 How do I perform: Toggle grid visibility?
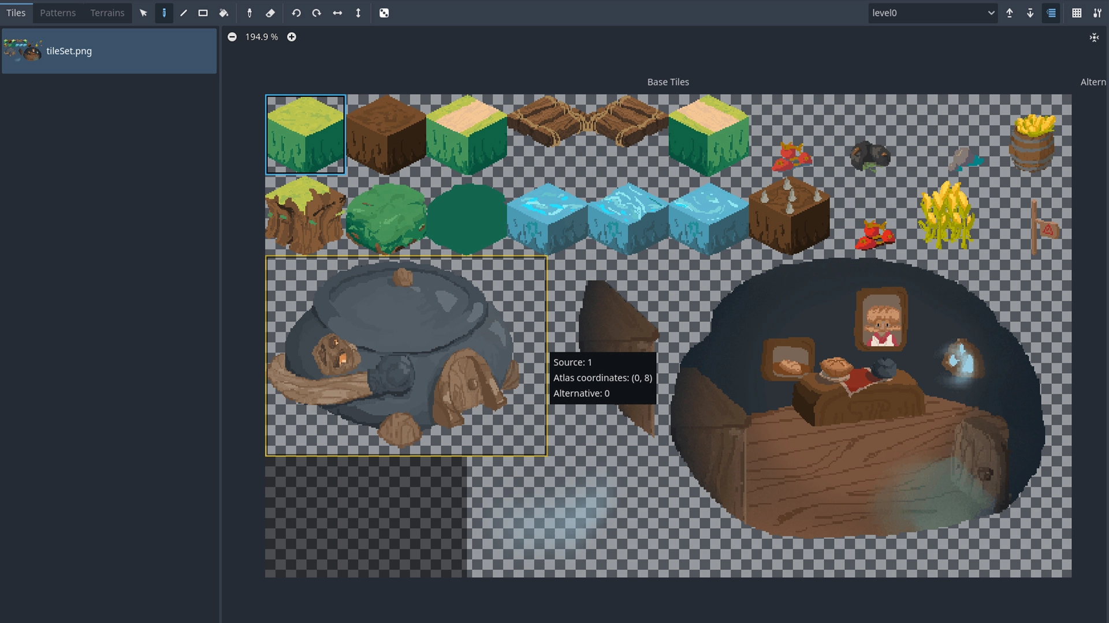coord(1077,13)
